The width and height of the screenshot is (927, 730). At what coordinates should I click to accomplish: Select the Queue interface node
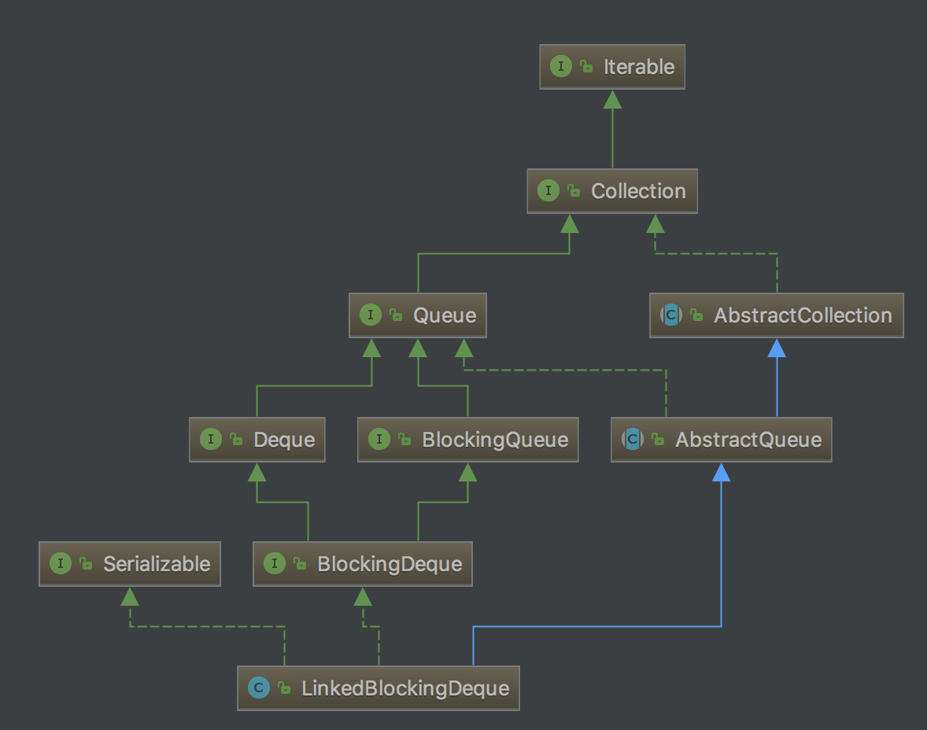(445, 315)
